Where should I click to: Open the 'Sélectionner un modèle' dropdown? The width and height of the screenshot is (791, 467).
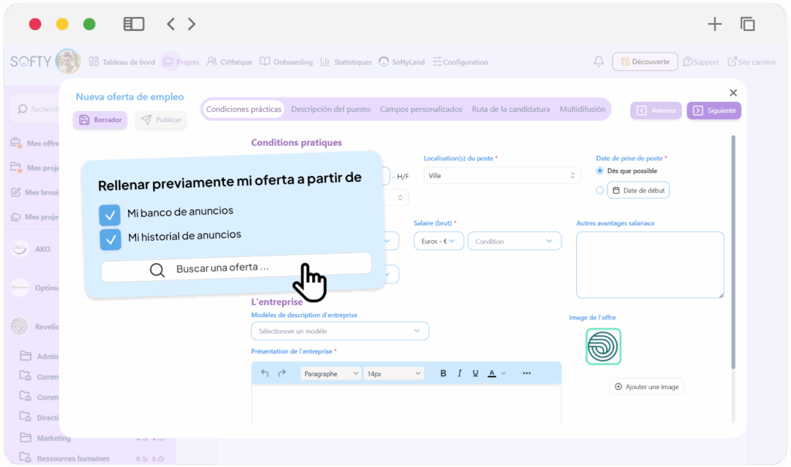coord(340,331)
